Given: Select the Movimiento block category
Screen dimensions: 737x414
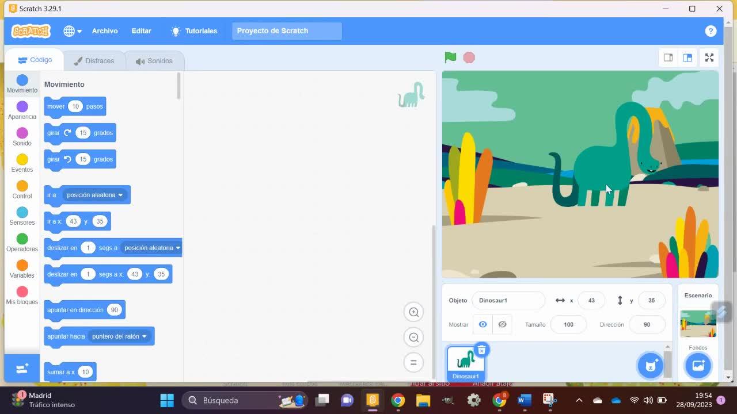Looking at the screenshot, I should point(22,83).
